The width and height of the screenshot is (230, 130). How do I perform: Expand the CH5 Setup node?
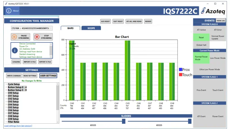6,108
